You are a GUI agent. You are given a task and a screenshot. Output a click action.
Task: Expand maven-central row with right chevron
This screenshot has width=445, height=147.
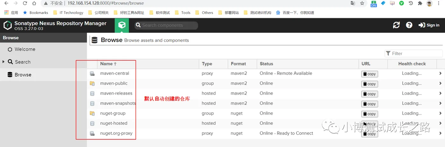(441, 73)
